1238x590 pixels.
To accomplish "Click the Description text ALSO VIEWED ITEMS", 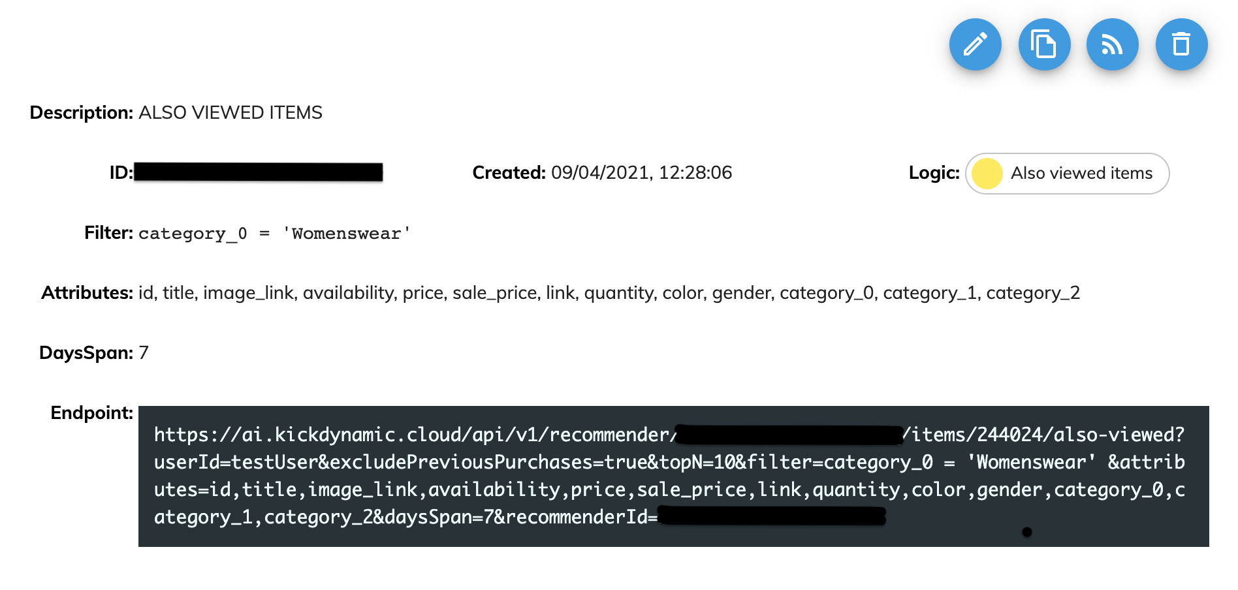I will pos(230,113).
